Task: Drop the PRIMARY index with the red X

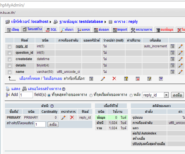Action: (x=72, y=117)
